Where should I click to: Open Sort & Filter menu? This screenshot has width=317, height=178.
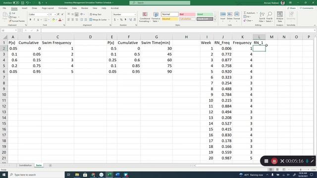pyautogui.click(x=262, y=17)
